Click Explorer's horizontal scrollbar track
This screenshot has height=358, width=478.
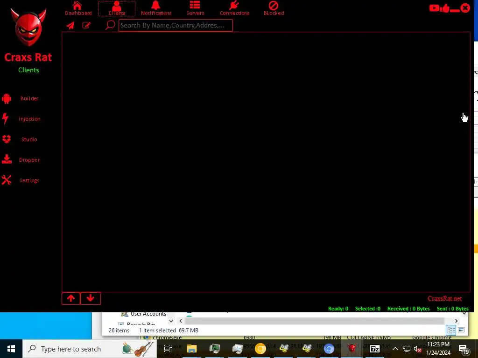tap(314, 321)
